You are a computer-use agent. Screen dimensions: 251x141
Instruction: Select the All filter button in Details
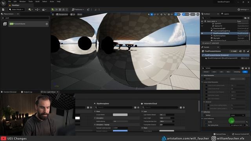point(245,72)
